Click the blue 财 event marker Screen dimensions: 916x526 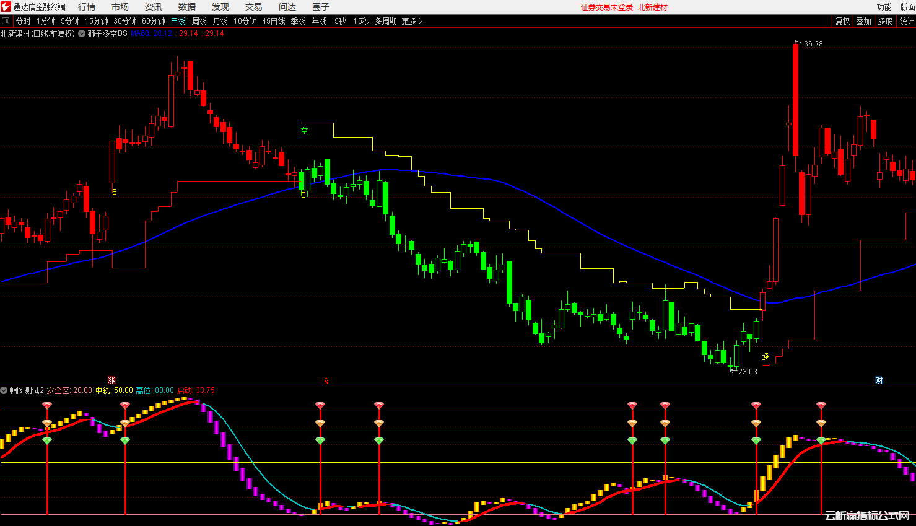[879, 380]
